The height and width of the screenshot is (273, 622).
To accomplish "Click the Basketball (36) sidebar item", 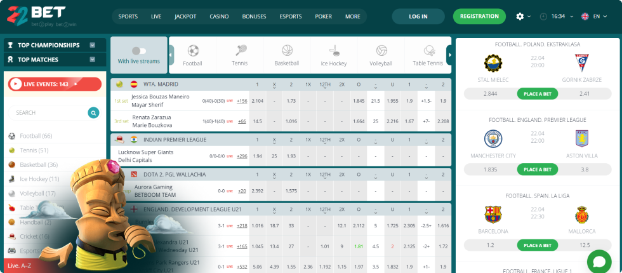I will [33, 164].
